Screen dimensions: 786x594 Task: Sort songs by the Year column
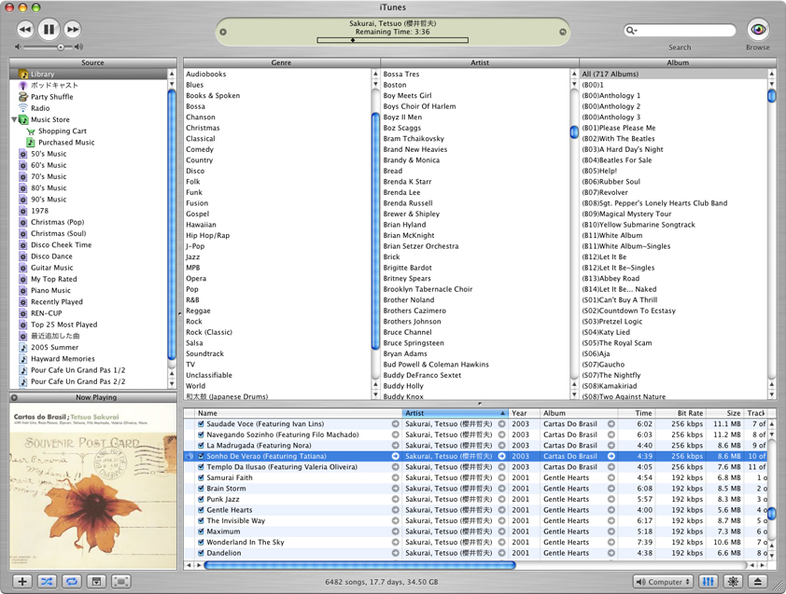pyautogui.click(x=524, y=413)
